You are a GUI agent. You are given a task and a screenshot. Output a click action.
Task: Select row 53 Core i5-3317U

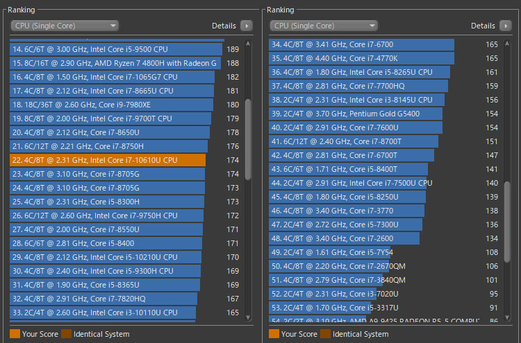tap(383, 308)
